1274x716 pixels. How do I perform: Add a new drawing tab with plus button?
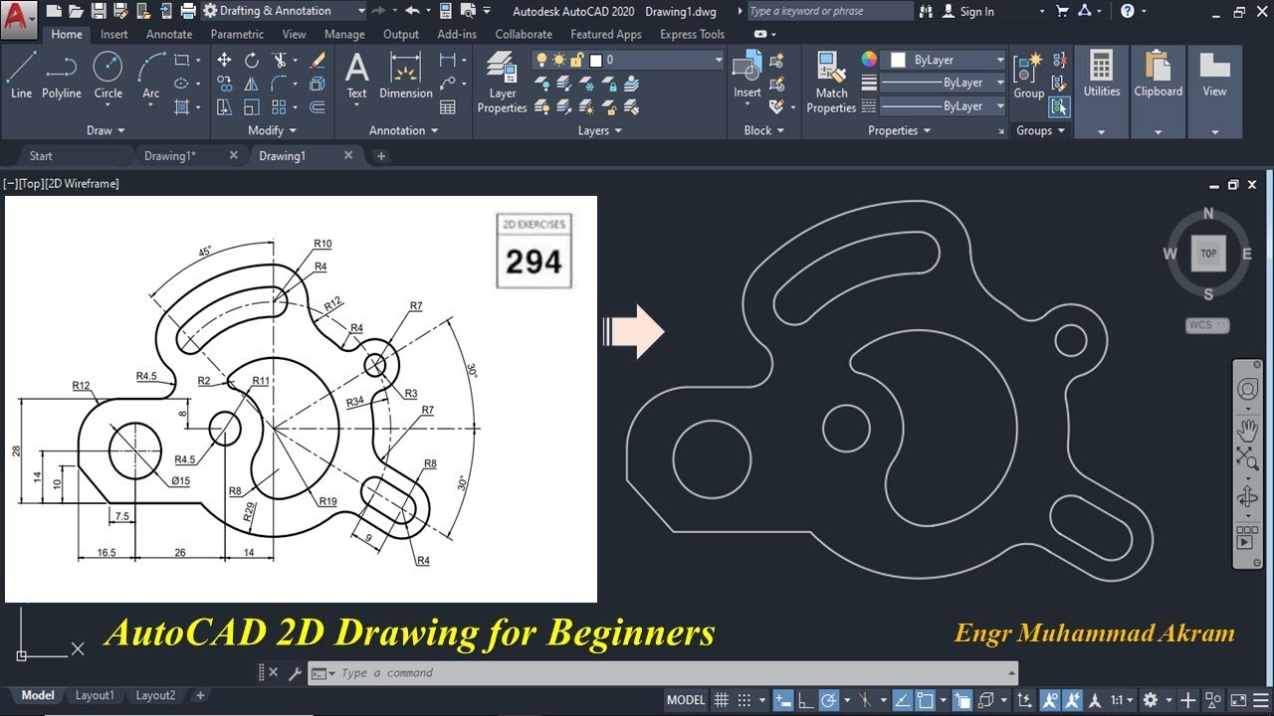tap(380, 156)
